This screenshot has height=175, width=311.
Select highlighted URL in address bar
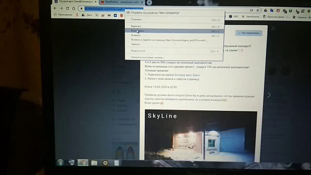(x=114, y=9)
